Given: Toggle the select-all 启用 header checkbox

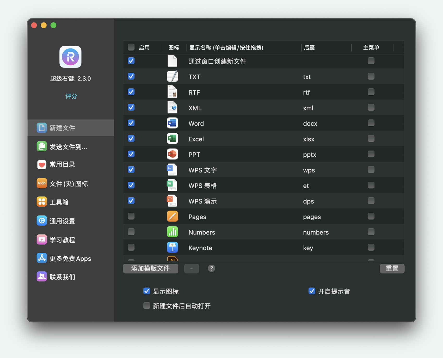Looking at the screenshot, I should pyautogui.click(x=131, y=47).
